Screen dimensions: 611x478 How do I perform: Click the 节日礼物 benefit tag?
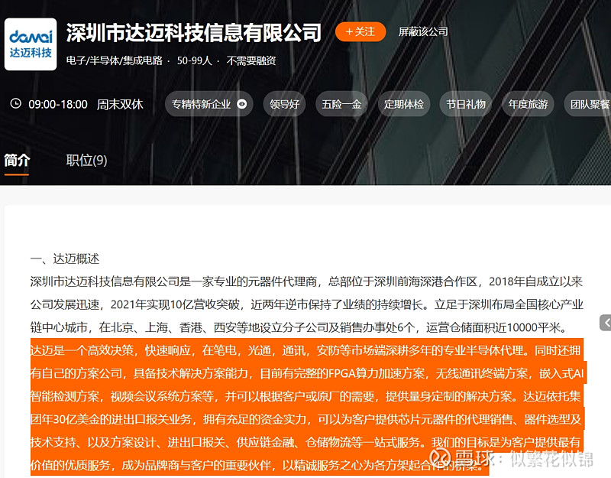(466, 104)
